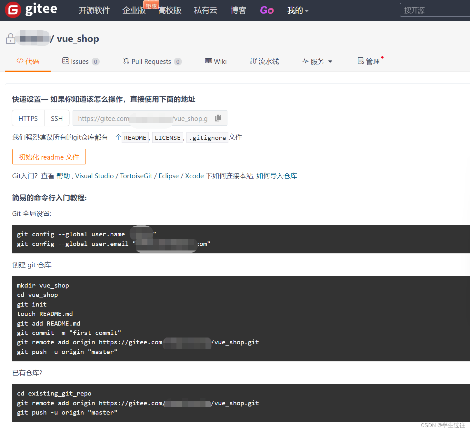Open the 博客 menu item

coord(238,10)
